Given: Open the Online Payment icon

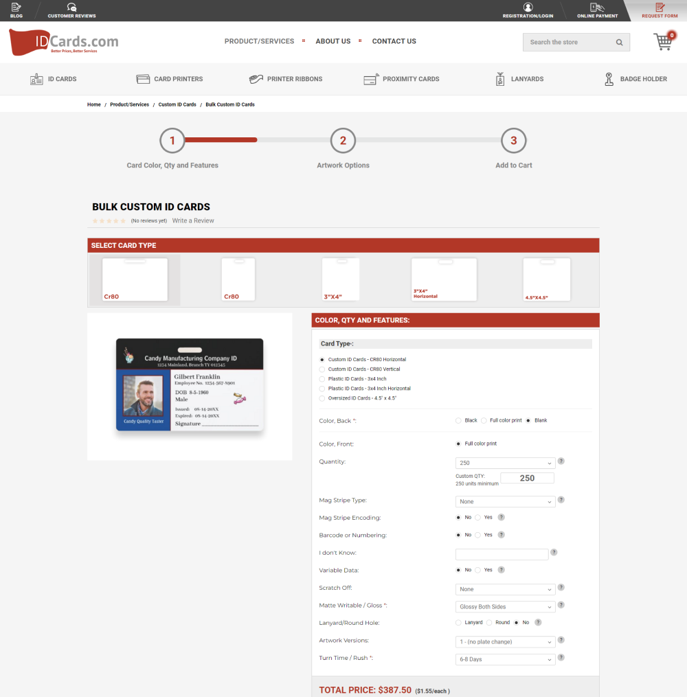Looking at the screenshot, I should (597, 7).
